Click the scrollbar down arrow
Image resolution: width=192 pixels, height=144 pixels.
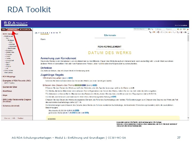tap(188, 118)
